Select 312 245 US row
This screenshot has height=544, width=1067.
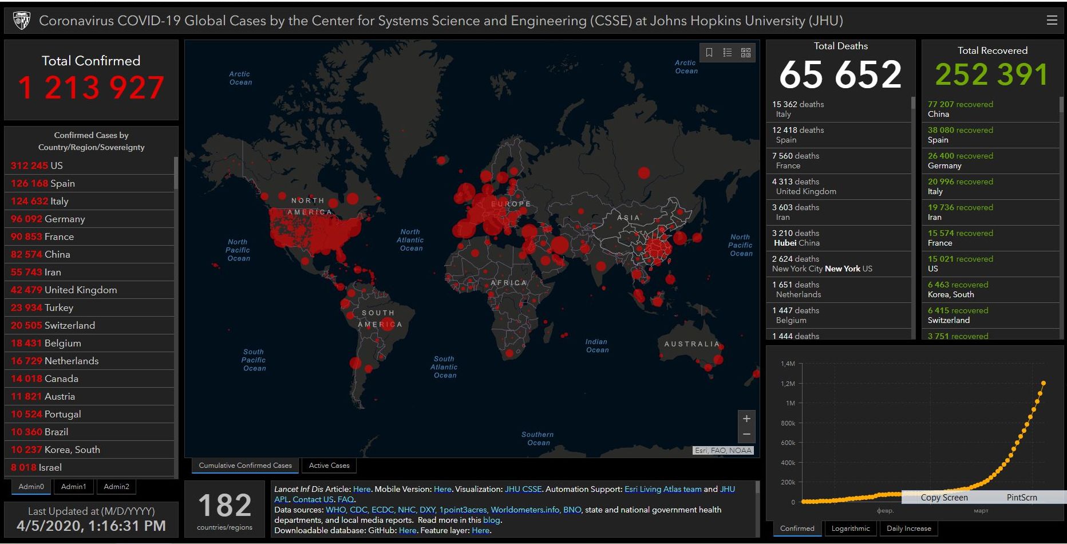pyautogui.click(x=89, y=165)
